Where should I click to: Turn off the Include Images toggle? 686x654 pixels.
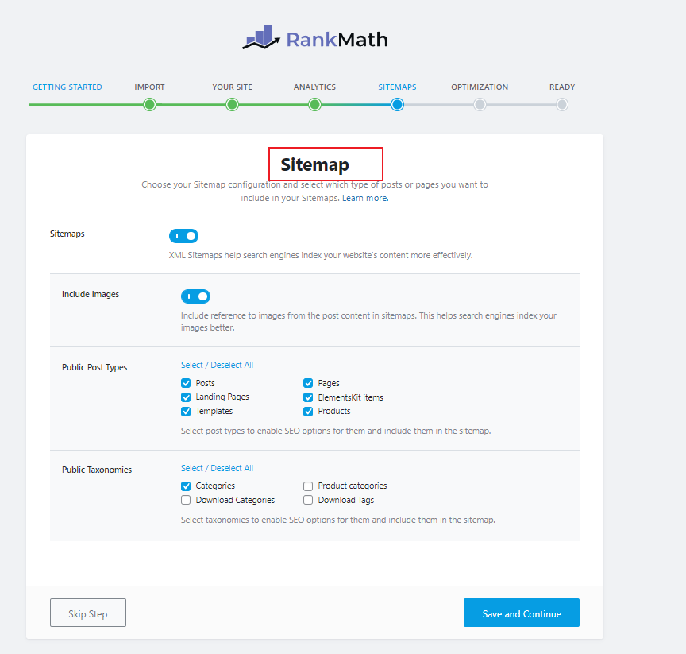pyautogui.click(x=195, y=296)
